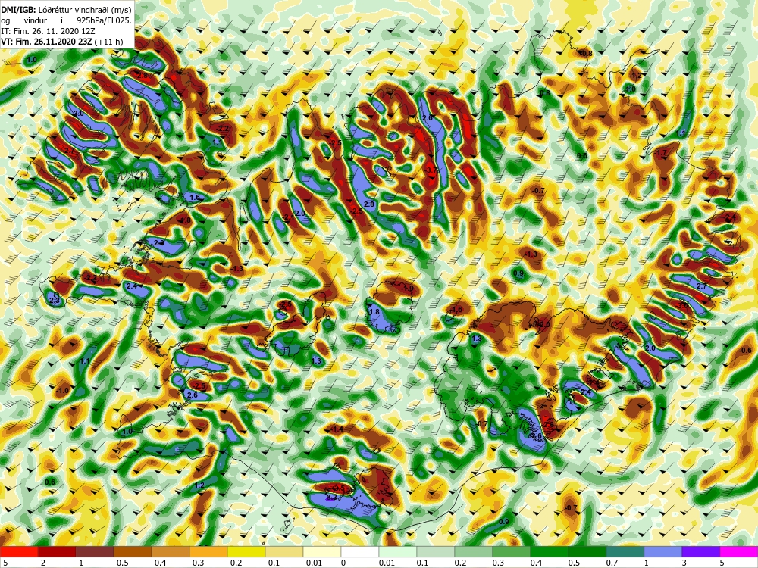Pick the medium-light green swatch above 0.2

[474, 551]
